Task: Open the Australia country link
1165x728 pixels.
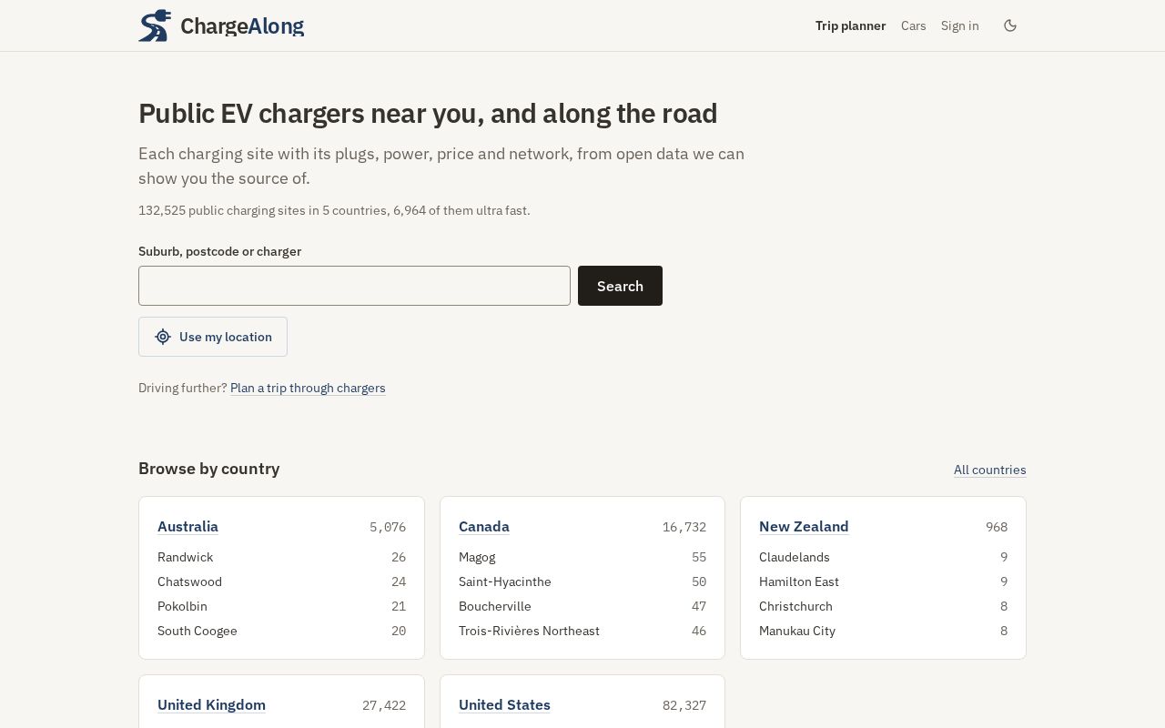Action: (187, 526)
